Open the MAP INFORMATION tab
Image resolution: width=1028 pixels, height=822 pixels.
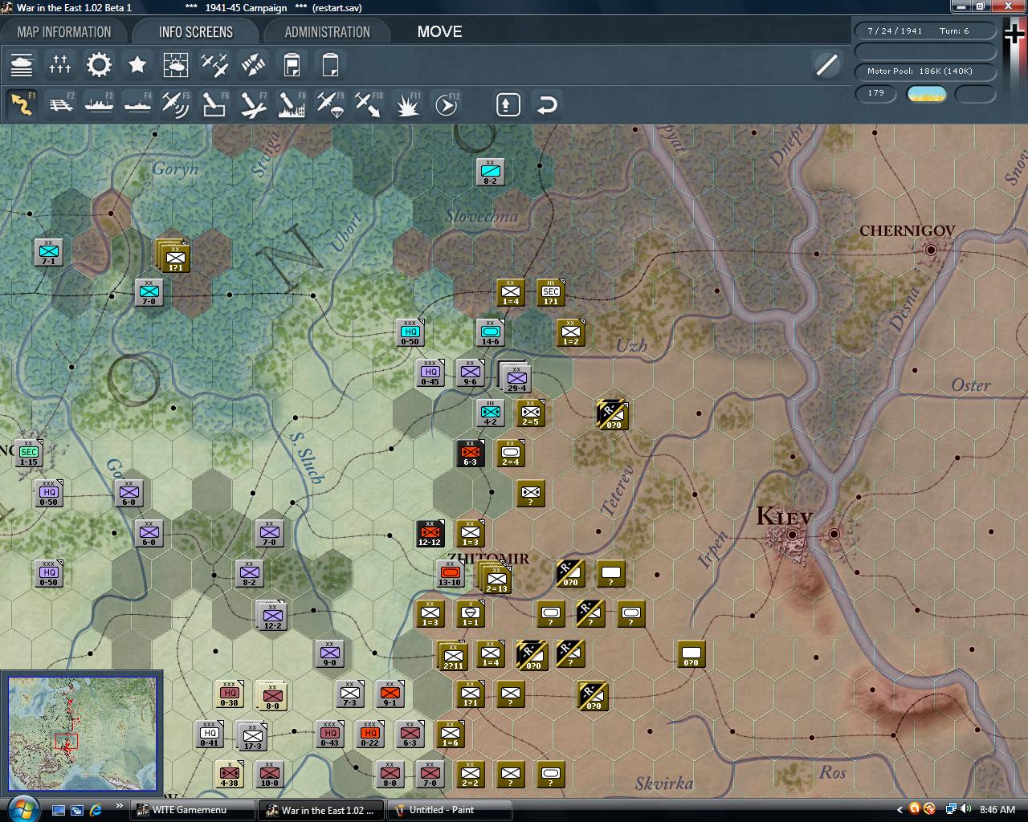pos(64,32)
